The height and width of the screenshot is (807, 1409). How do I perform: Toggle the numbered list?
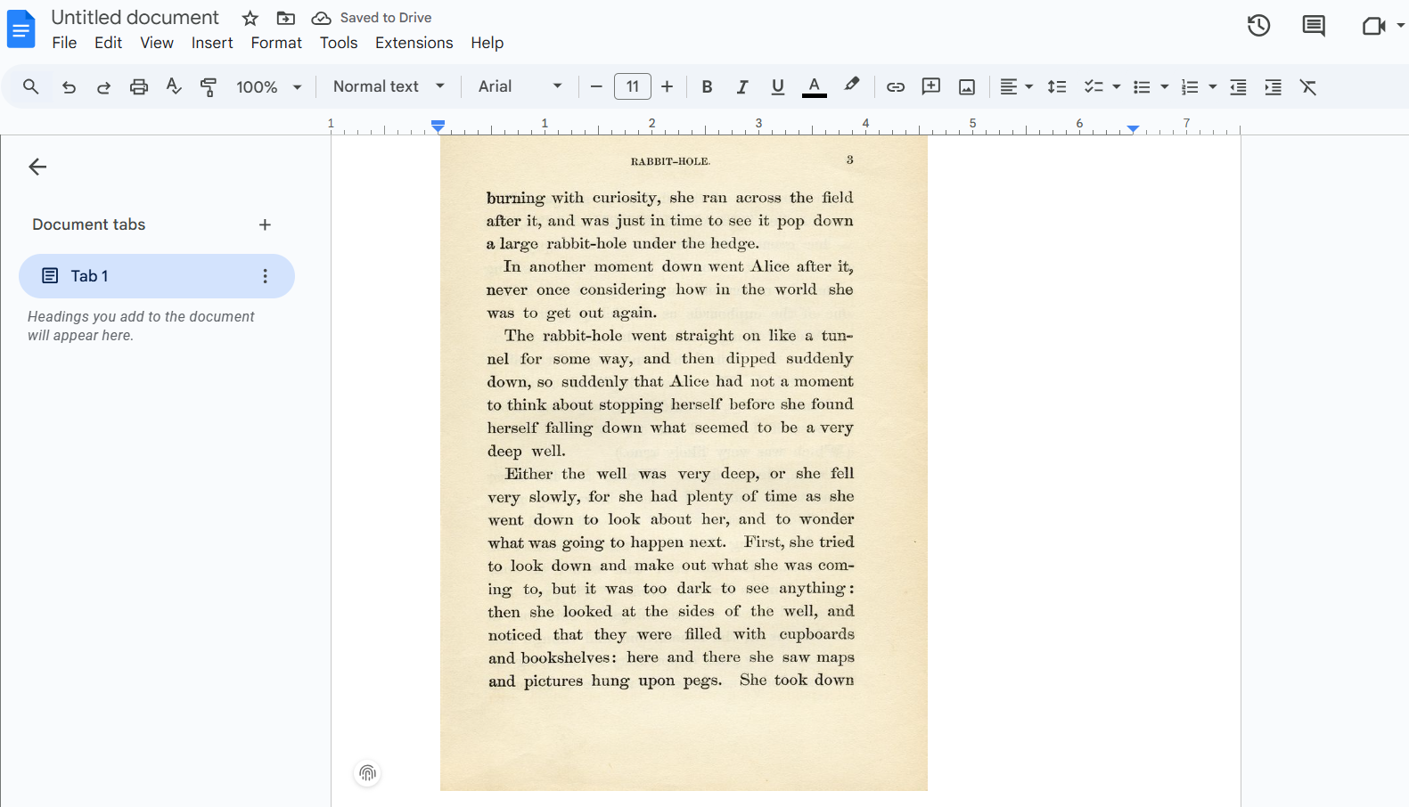click(x=1190, y=86)
